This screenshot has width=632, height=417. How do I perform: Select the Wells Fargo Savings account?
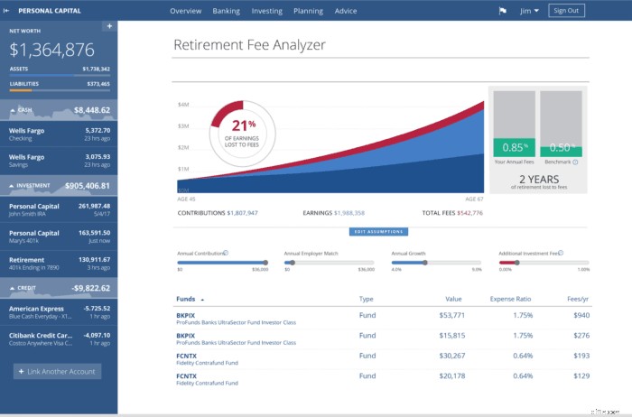59,161
